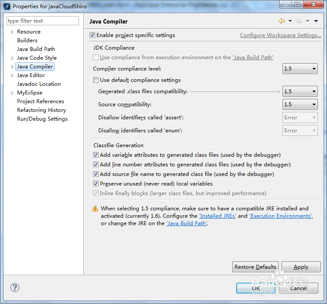Follow the 'Java Build Path' link in JDK Compliance
Image resolution: width=327 pixels, height=304 pixels.
[x=253, y=57]
